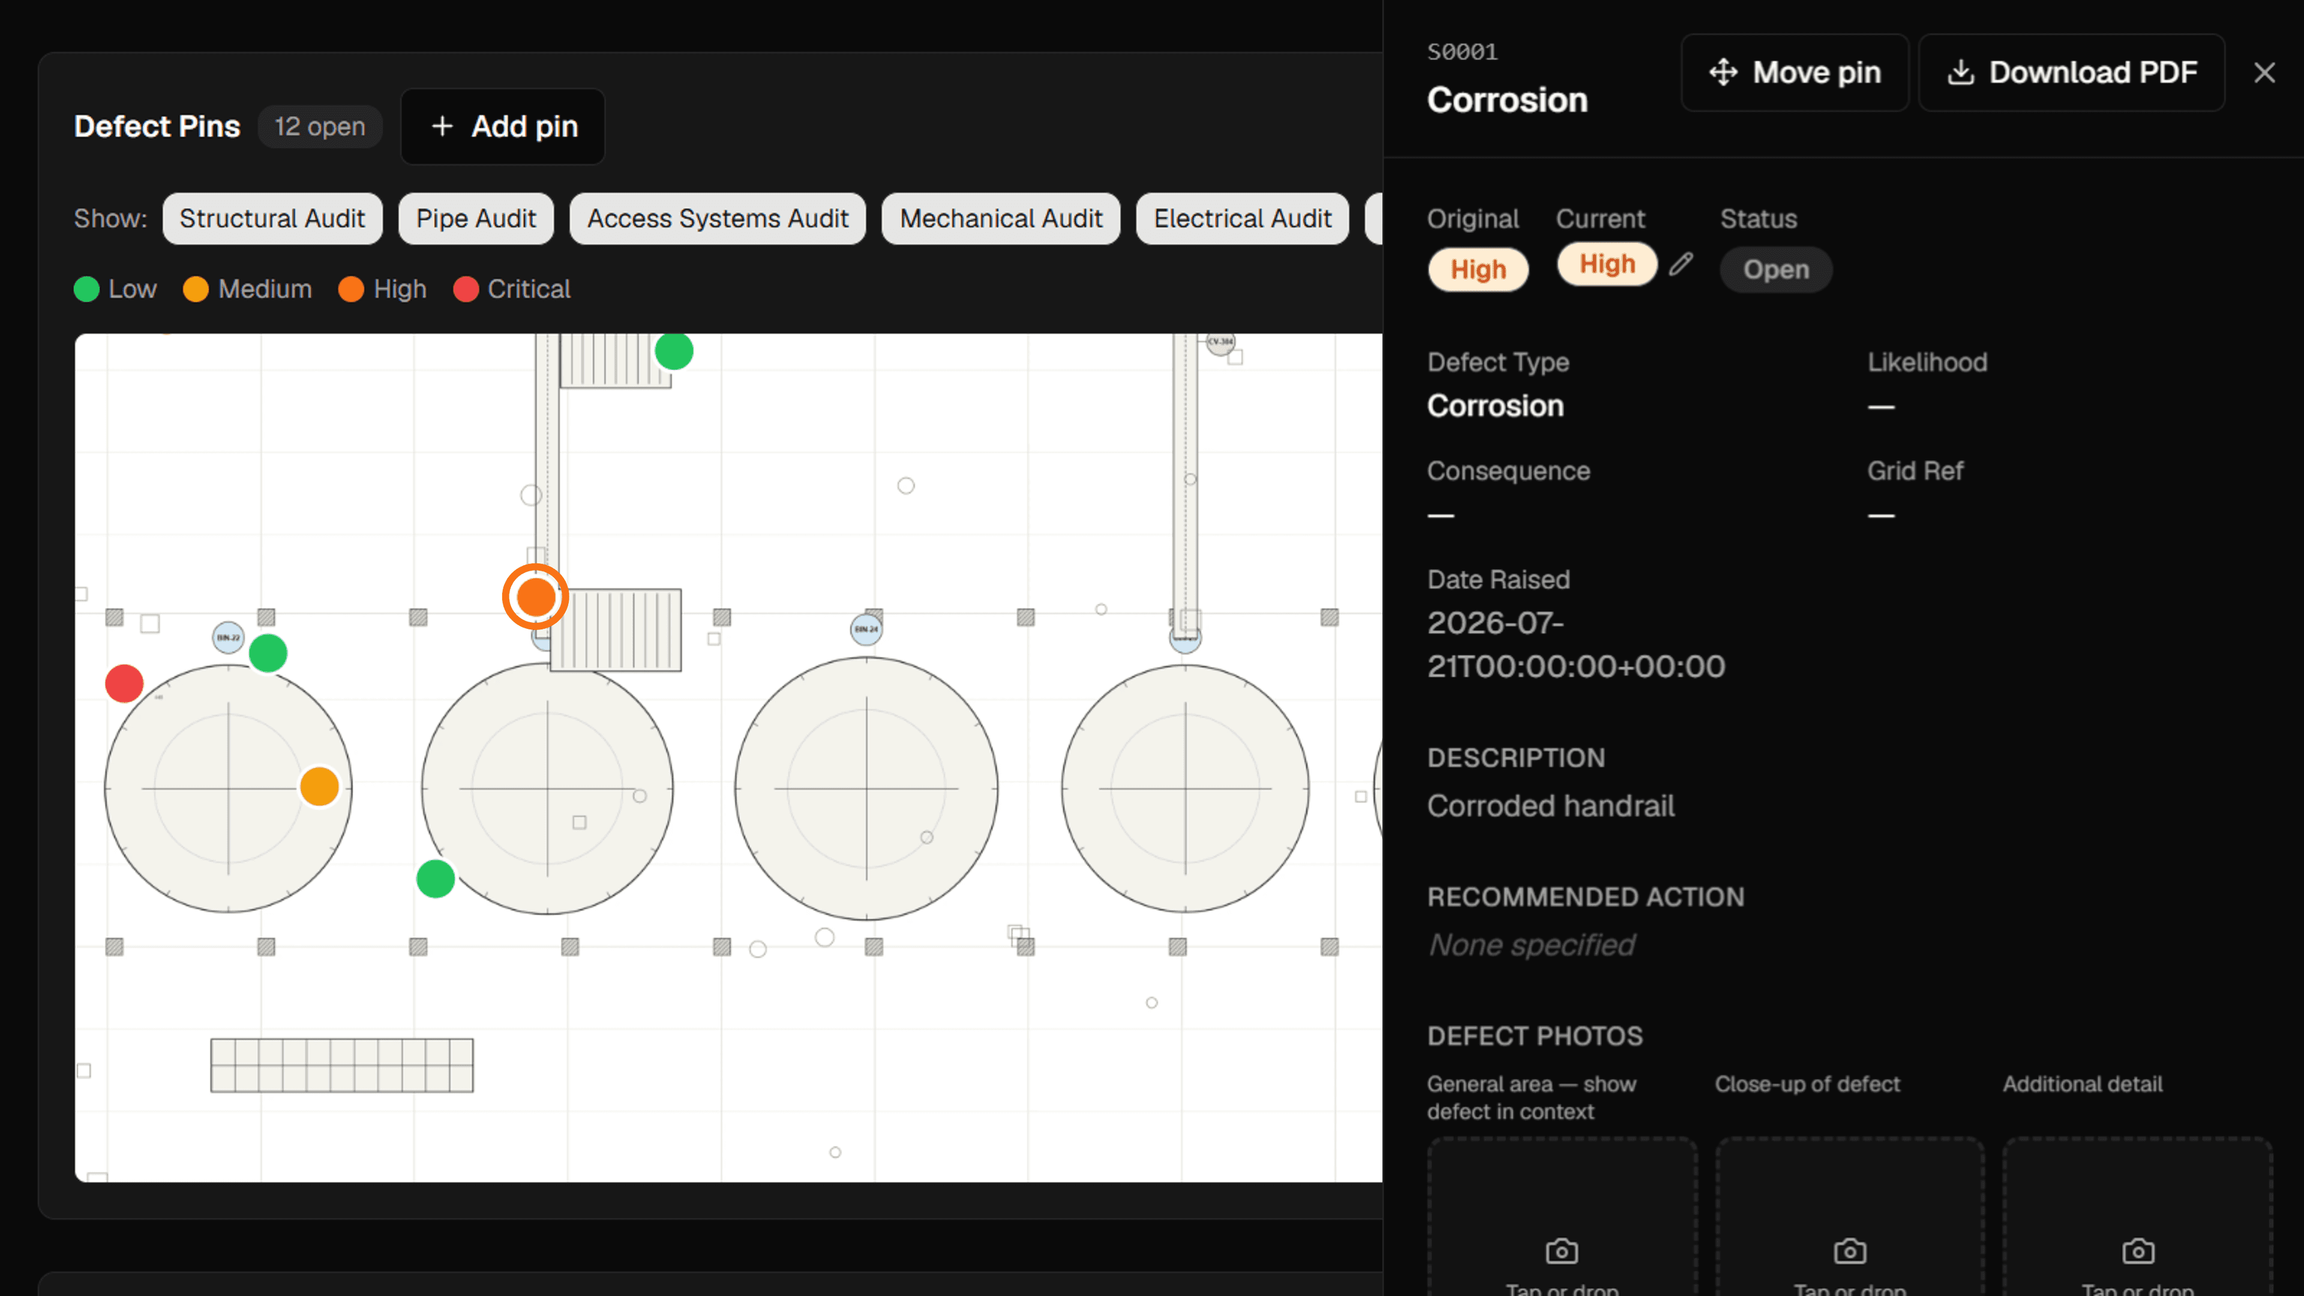The height and width of the screenshot is (1296, 2304).
Task: Click the Corroded handrail description text
Action: coord(1551,805)
